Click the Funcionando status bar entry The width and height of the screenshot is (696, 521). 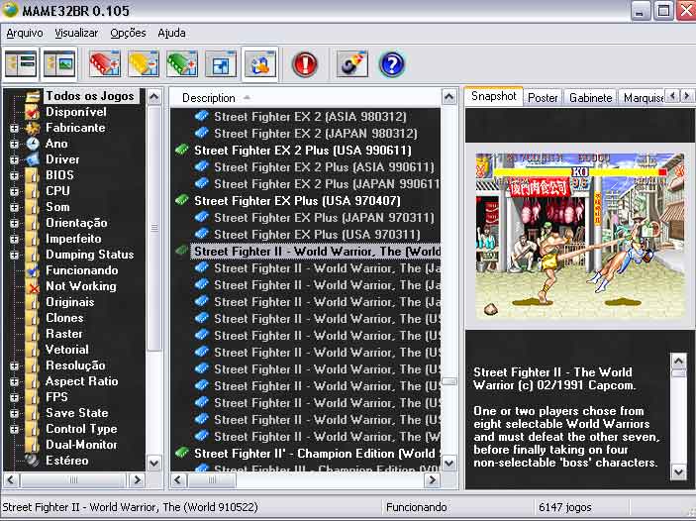(x=417, y=507)
